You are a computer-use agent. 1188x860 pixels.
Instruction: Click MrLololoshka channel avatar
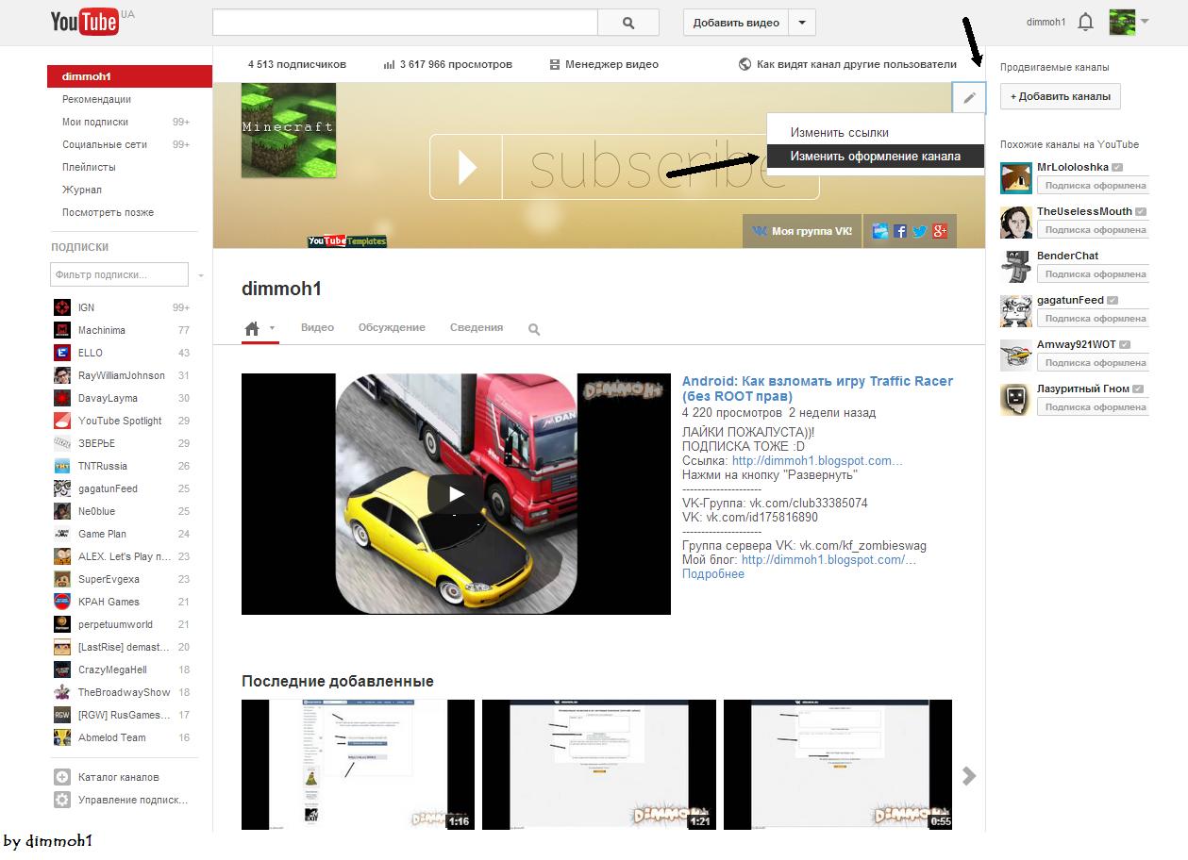1016,177
